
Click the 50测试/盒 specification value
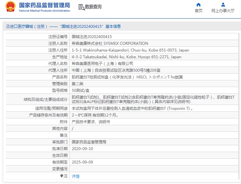pyautogui.click(x=81, y=90)
